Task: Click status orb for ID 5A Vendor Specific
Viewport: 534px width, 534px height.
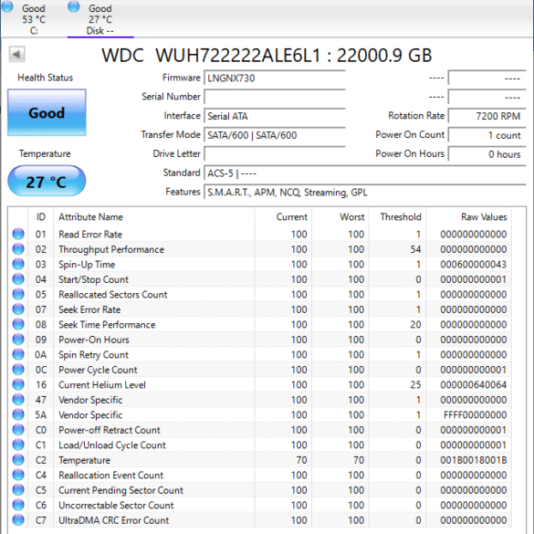Action: pyautogui.click(x=18, y=414)
